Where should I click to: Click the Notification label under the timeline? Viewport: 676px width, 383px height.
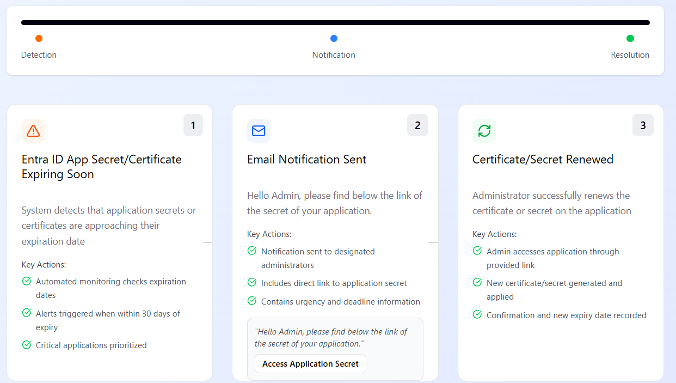pyautogui.click(x=334, y=55)
